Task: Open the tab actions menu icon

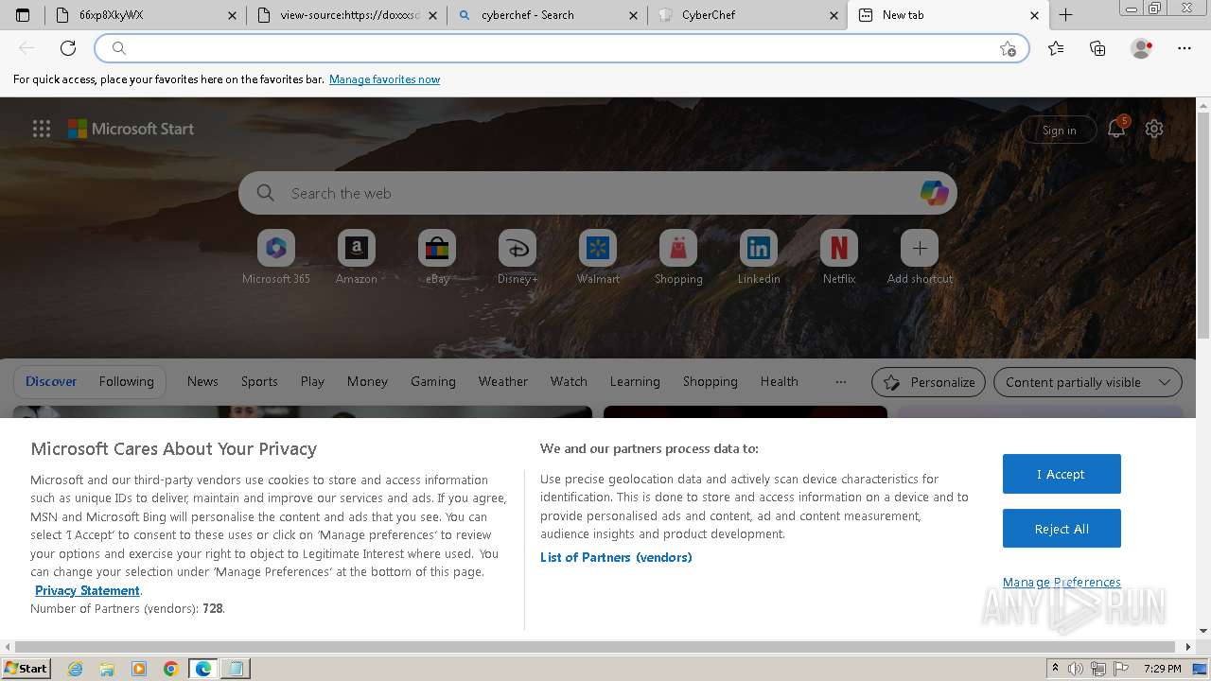Action: (x=23, y=15)
